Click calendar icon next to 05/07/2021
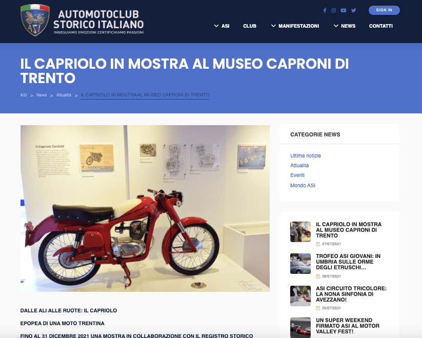 coord(318,308)
